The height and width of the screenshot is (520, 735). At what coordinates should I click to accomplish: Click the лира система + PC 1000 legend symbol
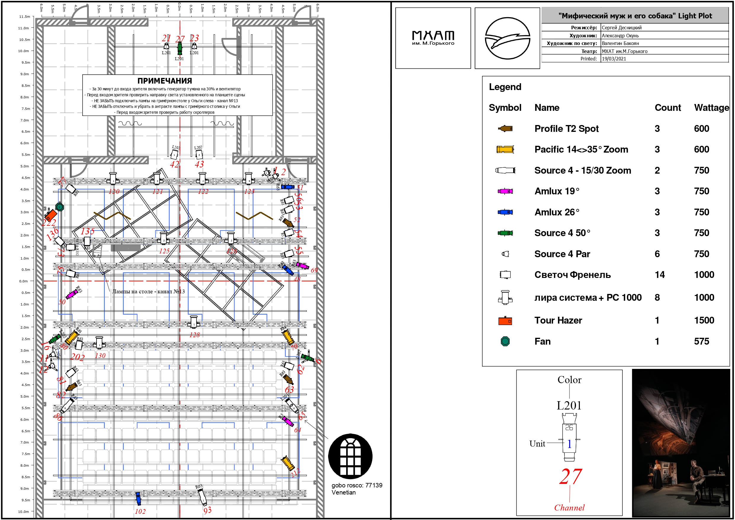pos(505,297)
